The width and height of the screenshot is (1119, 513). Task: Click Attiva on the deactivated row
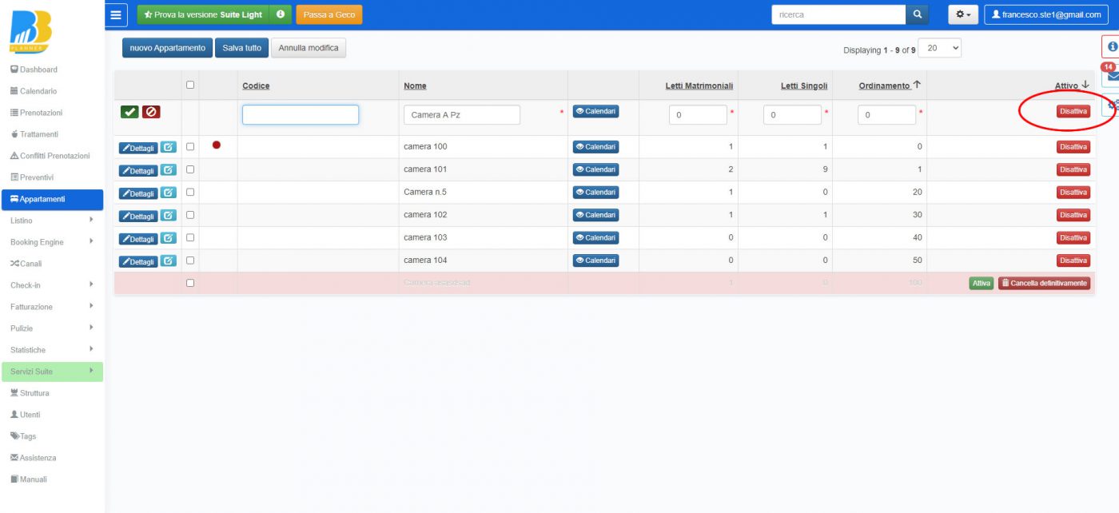(x=982, y=283)
